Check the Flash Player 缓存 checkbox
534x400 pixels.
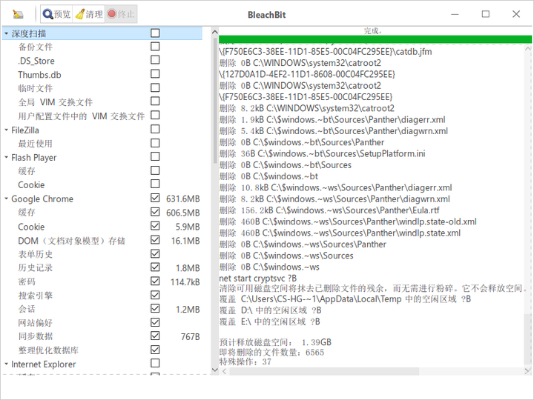[x=155, y=170]
